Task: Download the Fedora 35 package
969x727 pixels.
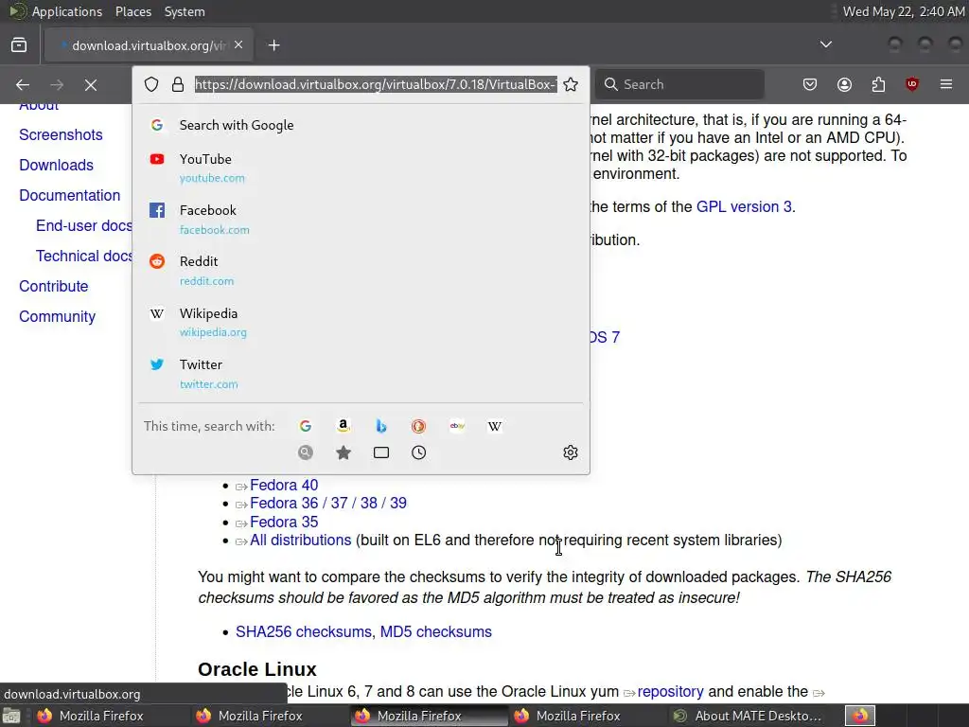Action: pos(284,522)
